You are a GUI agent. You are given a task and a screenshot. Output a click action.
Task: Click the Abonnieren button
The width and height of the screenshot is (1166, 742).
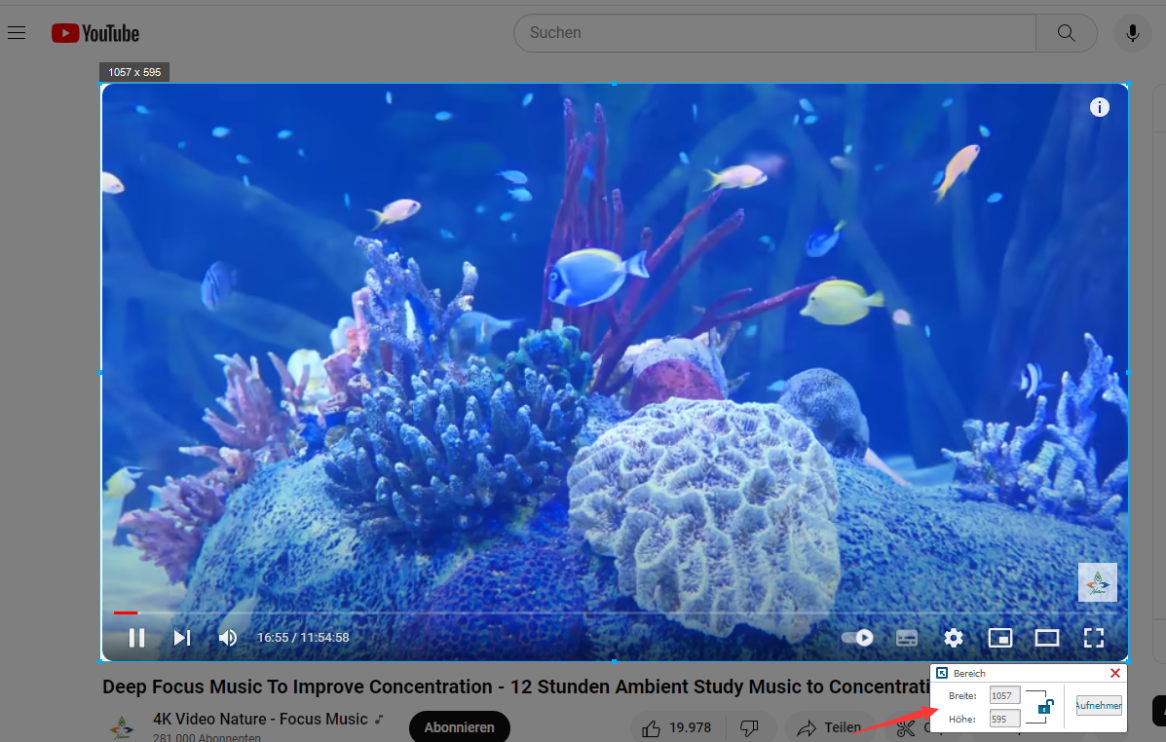click(459, 727)
